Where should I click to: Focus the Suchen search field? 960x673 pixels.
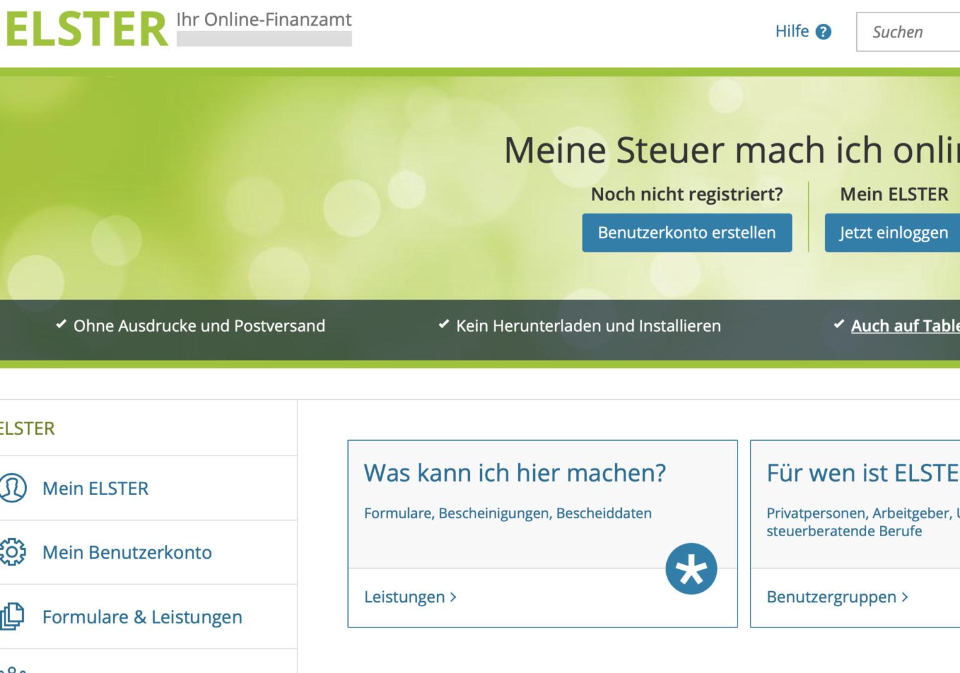[x=908, y=32]
